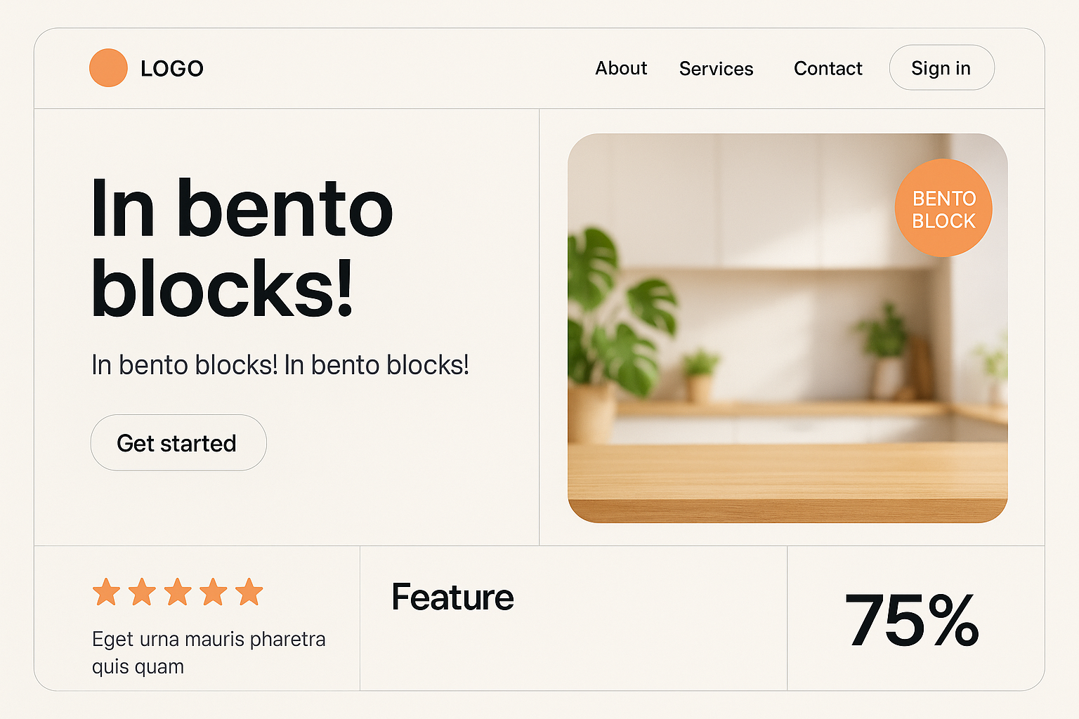Choose the third star in the rating
The width and height of the screenshot is (1079, 719).
pyautogui.click(x=178, y=592)
